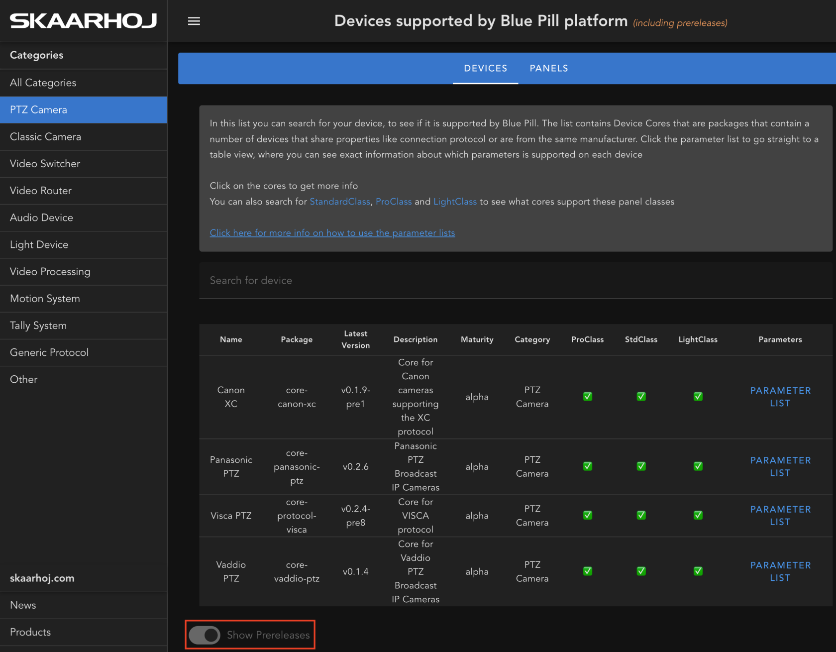This screenshot has width=836, height=652.
Task: Click Canon XC ProClass checkmark
Action: pos(588,397)
